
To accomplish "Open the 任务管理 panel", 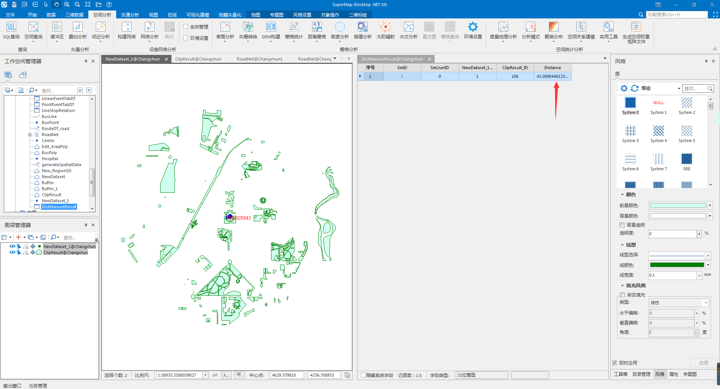I will pos(38,386).
